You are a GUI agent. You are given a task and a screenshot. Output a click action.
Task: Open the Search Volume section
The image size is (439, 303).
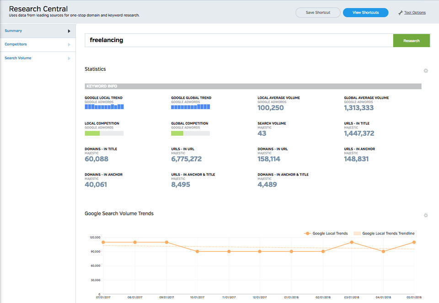pyautogui.click(x=18, y=58)
